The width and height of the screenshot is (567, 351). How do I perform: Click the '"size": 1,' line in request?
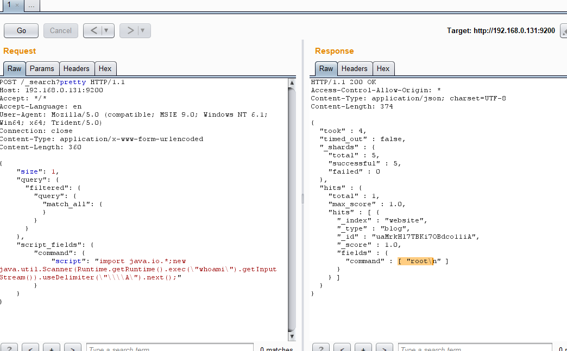click(38, 171)
